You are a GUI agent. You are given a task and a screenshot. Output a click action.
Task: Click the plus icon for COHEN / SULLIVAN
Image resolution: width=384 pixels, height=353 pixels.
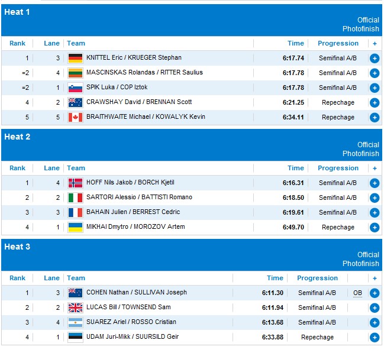coord(374,293)
